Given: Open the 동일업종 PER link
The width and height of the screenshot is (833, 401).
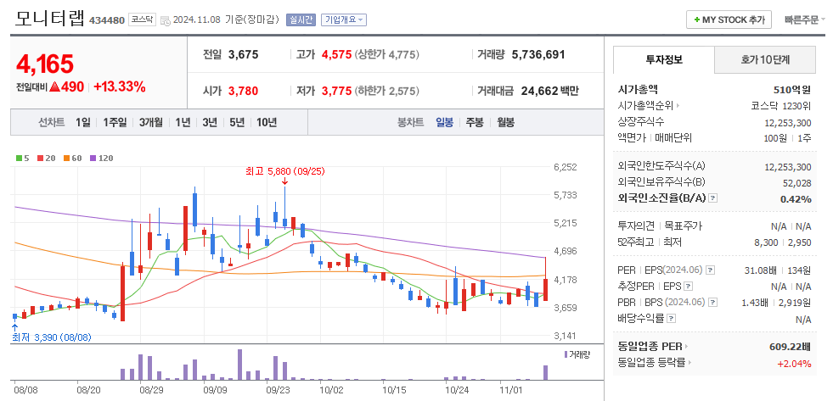Looking at the screenshot, I should 653,347.
